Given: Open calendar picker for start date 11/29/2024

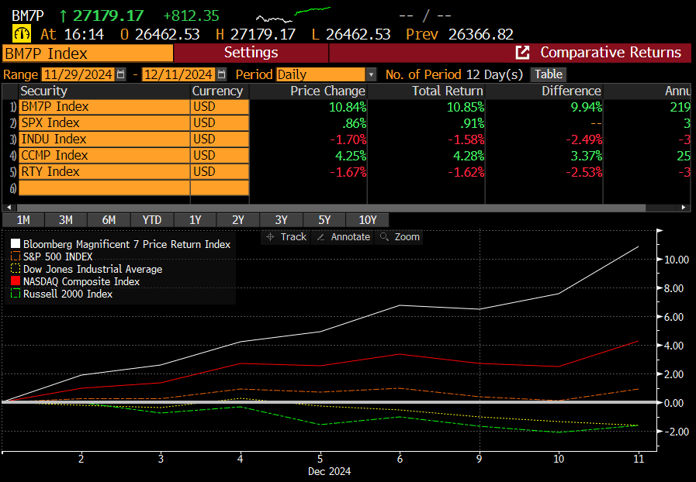Looking at the screenshot, I should click(x=121, y=74).
